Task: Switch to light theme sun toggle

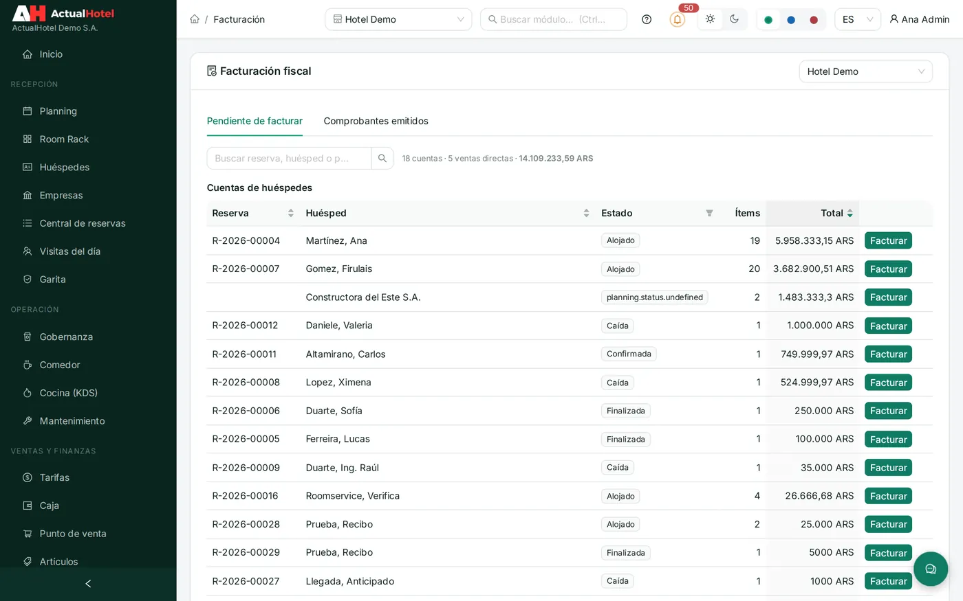Action: (x=710, y=19)
